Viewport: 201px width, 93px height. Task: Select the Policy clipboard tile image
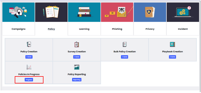[51, 12]
